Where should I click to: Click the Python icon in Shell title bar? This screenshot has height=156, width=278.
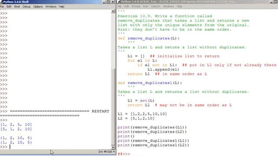coord(2,2)
